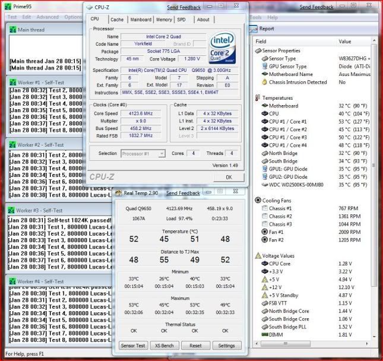
Task: Click the Chassis #1 fan icon
Action: (x=264, y=208)
